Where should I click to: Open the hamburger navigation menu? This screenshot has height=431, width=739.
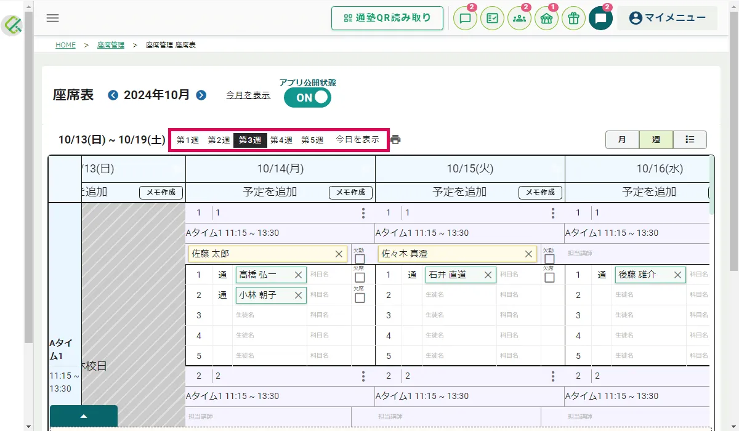[x=53, y=18]
